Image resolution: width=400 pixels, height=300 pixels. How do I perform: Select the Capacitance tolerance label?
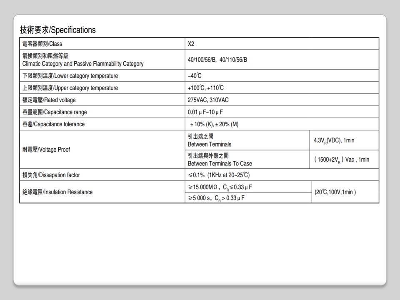click(53, 124)
